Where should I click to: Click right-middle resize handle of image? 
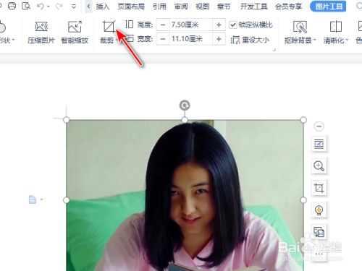coord(303,200)
